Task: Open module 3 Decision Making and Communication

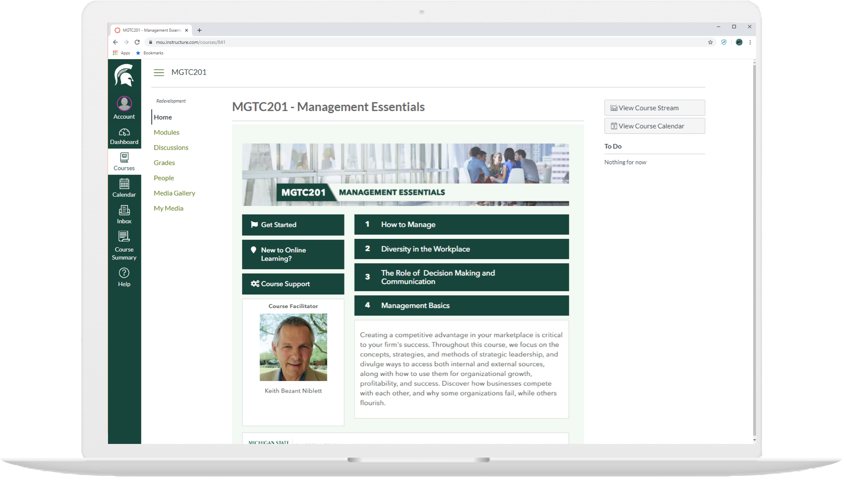Action: 461,277
